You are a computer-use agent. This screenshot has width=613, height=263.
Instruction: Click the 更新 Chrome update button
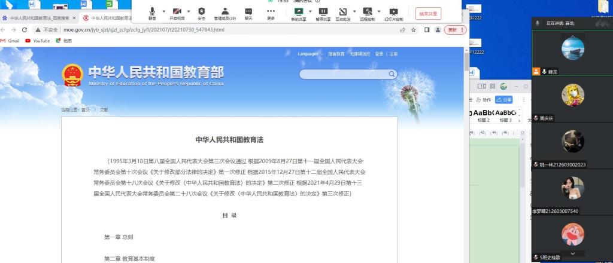coord(456,30)
